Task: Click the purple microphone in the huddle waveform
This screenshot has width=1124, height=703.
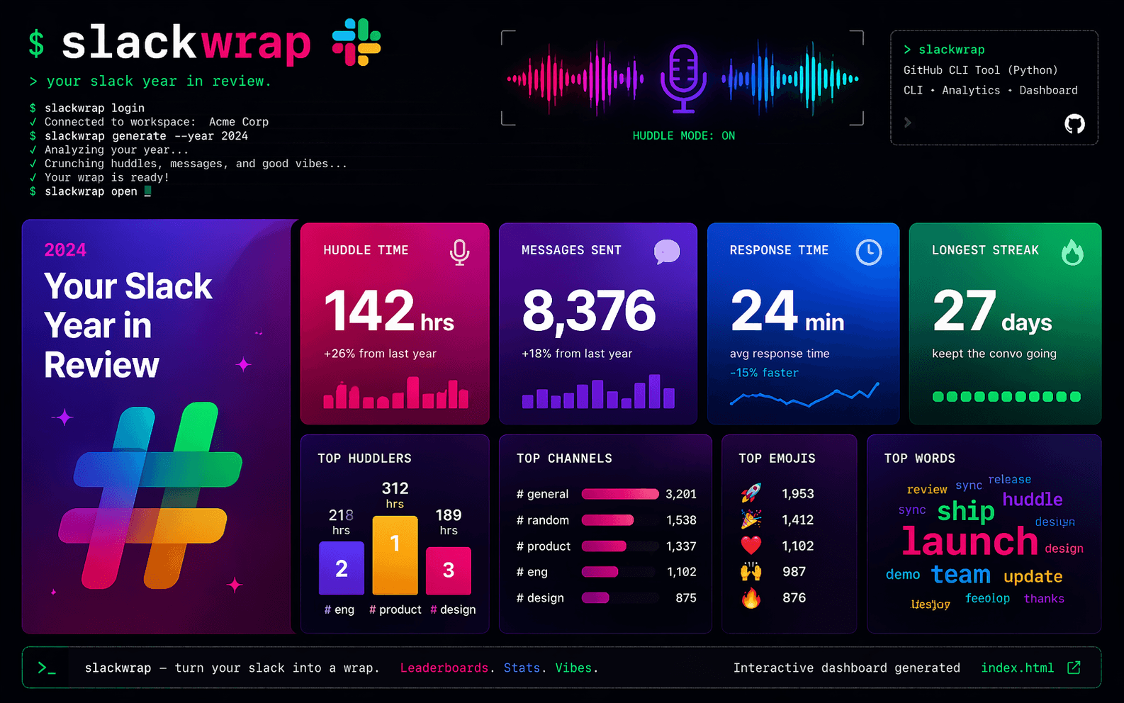Action: 683,79
